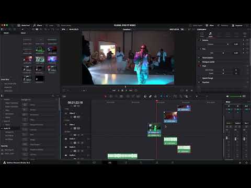Select the Trim Edit Mode tool
This screenshot has height=188, width=251.
[111, 96]
